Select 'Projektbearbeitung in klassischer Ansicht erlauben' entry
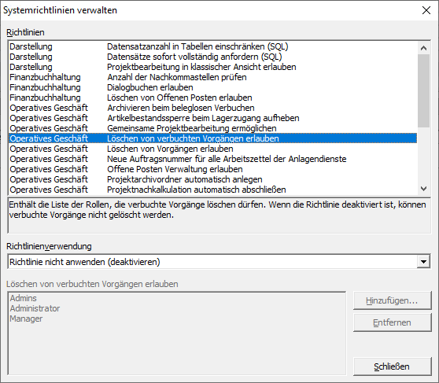Screen dimensions: 439x383 [x=212, y=67]
